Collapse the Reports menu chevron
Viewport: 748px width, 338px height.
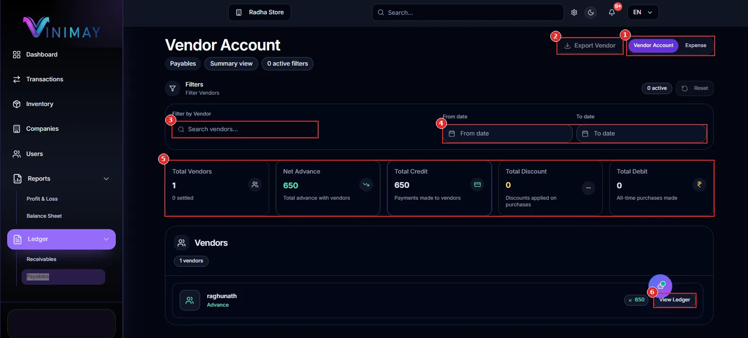pyautogui.click(x=106, y=179)
